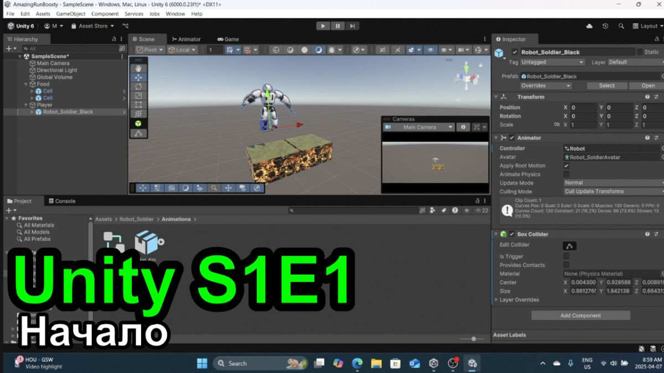Open the Update Mode dropdown
This screenshot has width=664, height=373.
click(613, 182)
